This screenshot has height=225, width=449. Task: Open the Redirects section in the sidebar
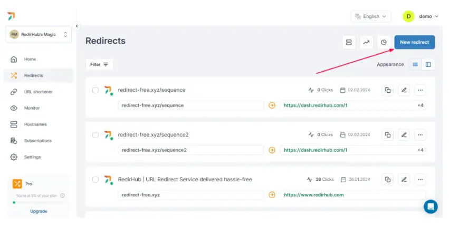(39, 75)
